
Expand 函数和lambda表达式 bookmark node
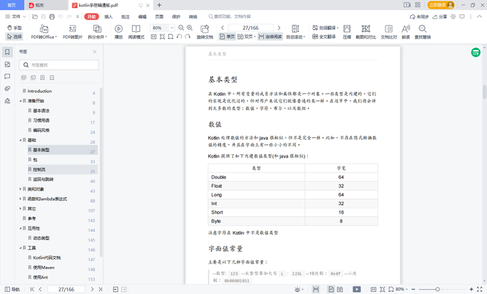click(20, 199)
